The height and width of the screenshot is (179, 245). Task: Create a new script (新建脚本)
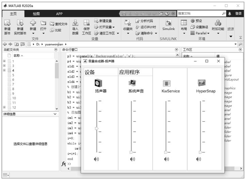pos(7,27)
